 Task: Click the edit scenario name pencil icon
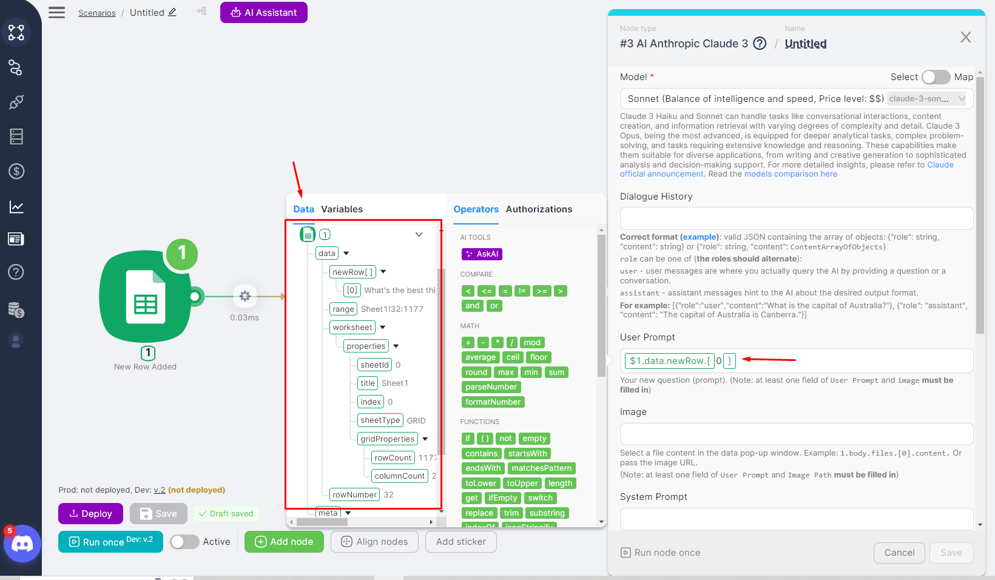click(172, 12)
